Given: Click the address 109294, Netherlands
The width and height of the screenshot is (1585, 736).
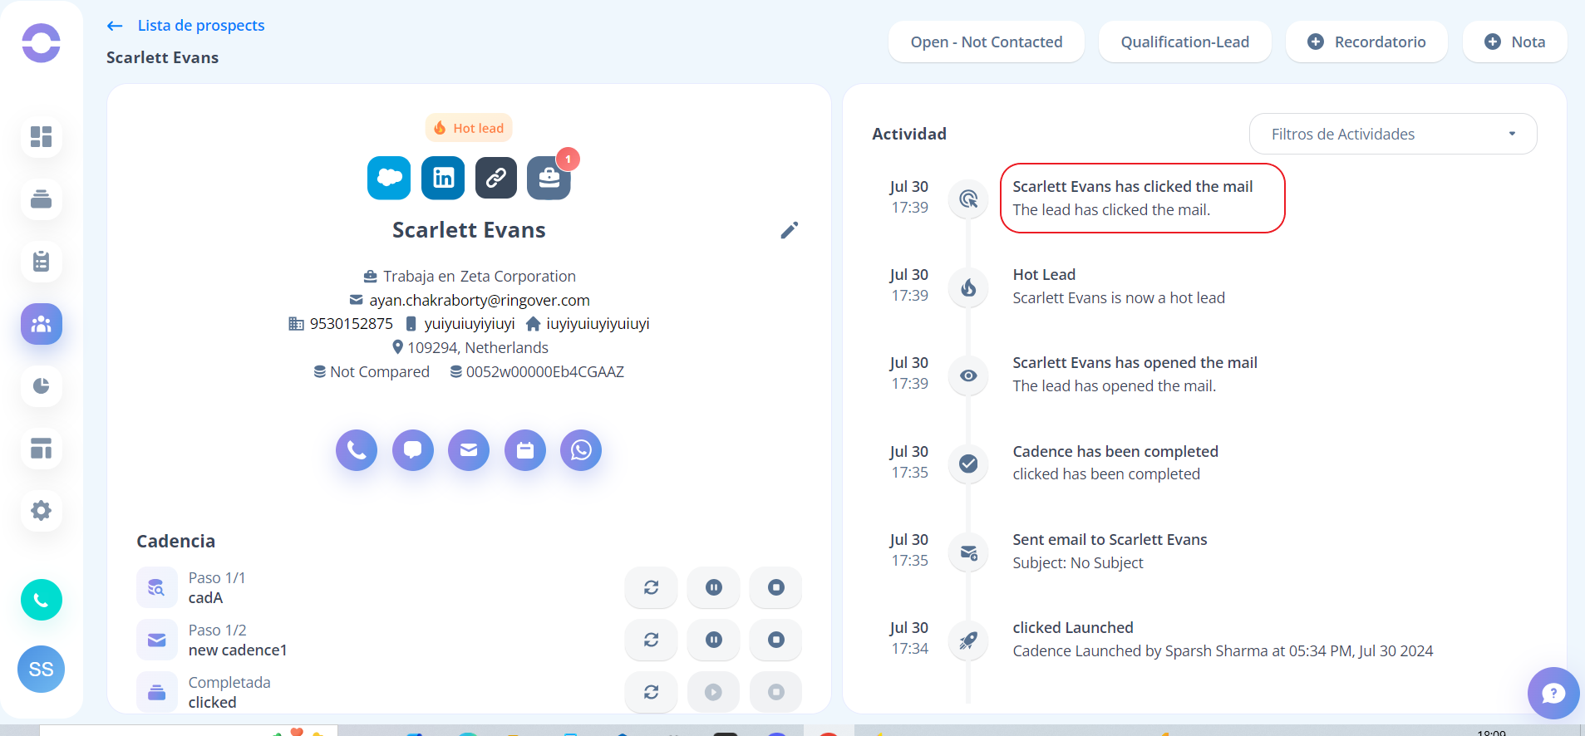Looking at the screenshot, I should coord(478,348).
